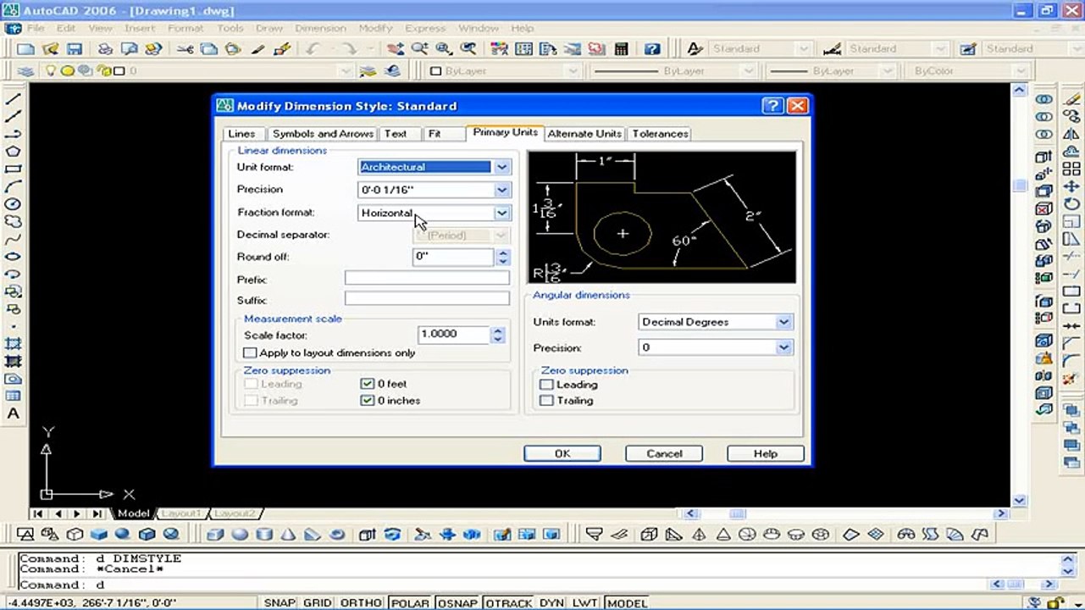Viewport: 1085px width, 610px height.
Task: Save the drawing with the floppy icon
Action: (75, 49)
